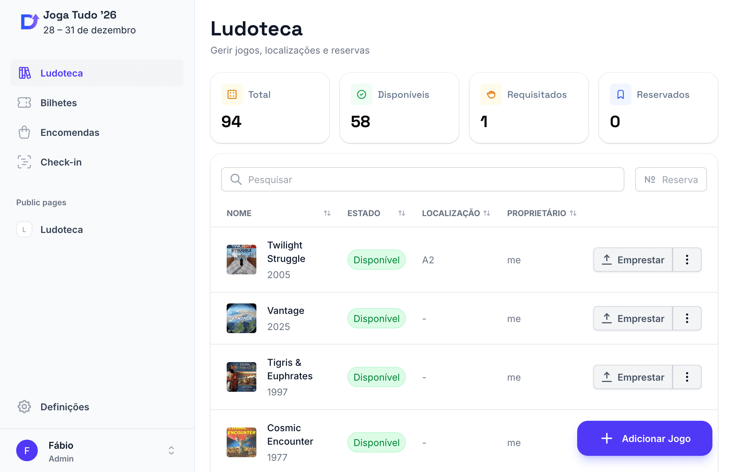Open more options for Twilight Struggle
The width and height of the screenshot is (734, 472).
[x=687, y=260]
